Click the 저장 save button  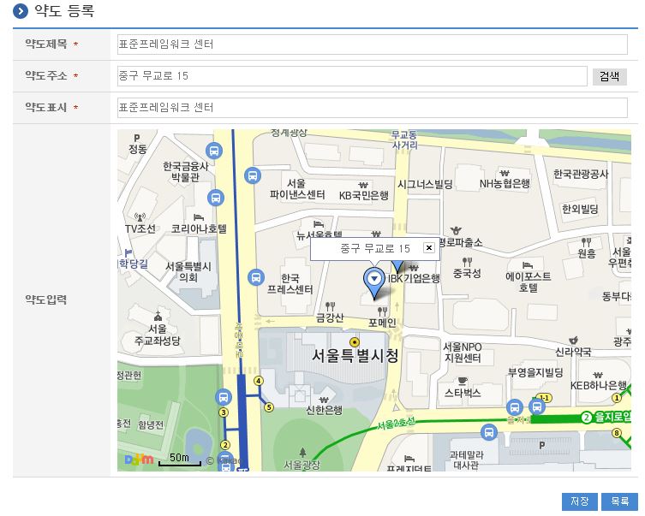pos(579,501)
